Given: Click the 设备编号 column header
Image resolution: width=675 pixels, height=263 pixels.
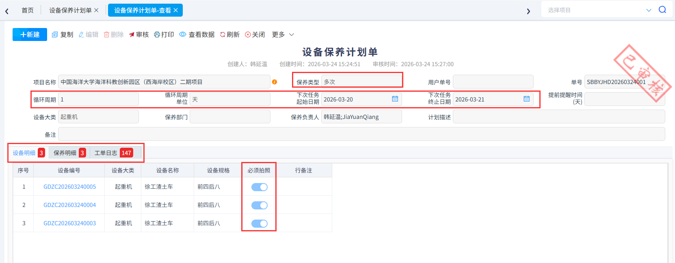Looking at the screenshot, I should click(x=69, y=170).
